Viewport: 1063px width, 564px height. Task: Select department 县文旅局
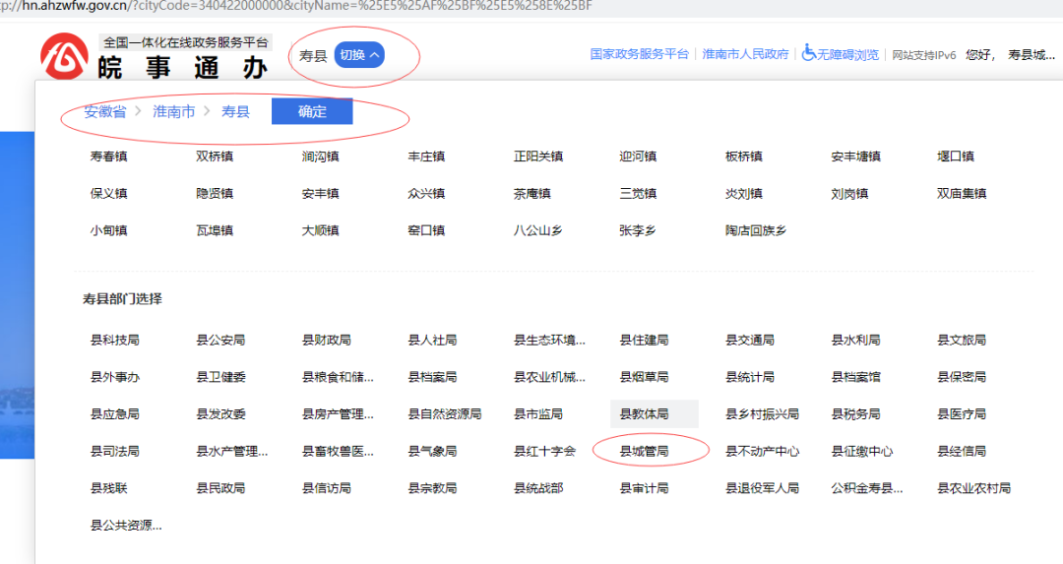(x=962, y=341)
